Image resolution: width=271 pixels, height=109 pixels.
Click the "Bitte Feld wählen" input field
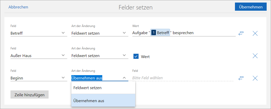coord(183,78)
